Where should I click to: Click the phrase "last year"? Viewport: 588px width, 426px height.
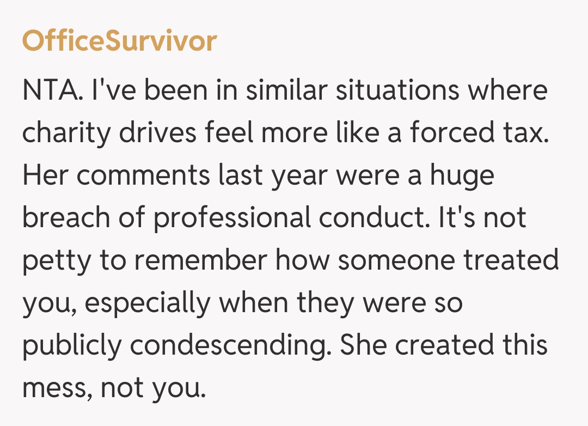[273, 175]
